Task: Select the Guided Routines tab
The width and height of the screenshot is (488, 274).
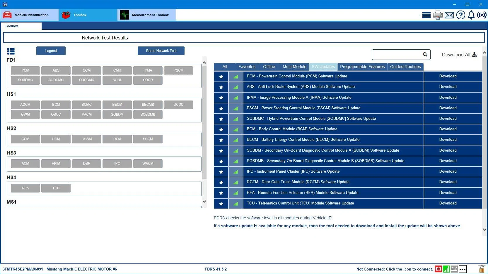Action: [x=405, y=67]
